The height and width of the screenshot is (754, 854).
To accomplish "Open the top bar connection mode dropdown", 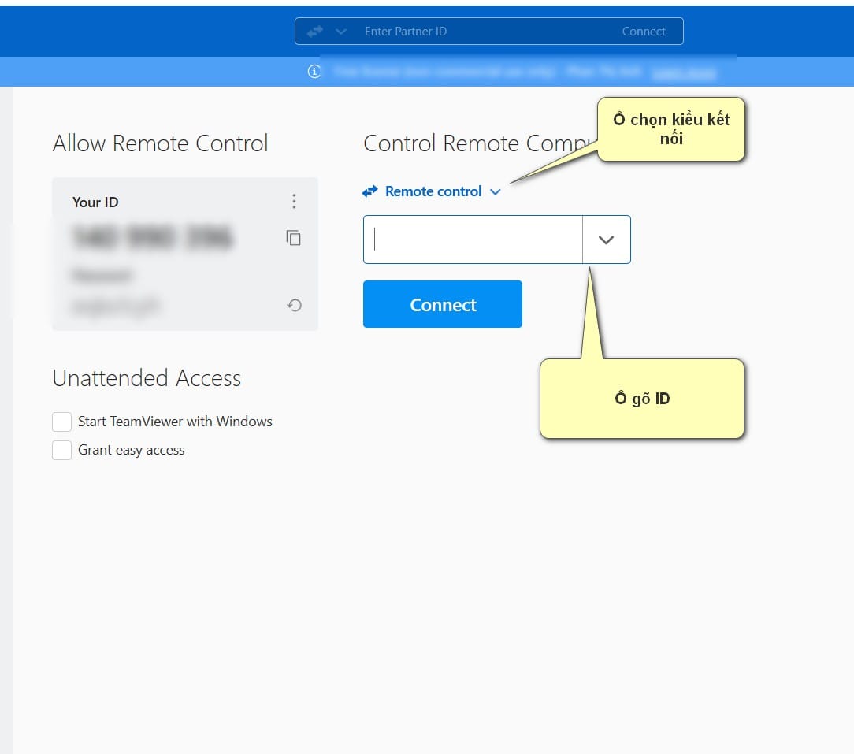I will click(x=341, y=32).
